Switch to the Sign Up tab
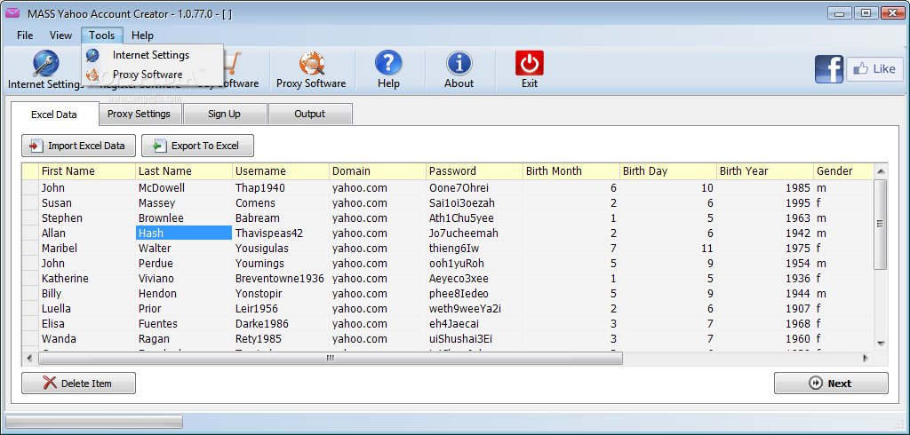 click(x=225, y=114)
